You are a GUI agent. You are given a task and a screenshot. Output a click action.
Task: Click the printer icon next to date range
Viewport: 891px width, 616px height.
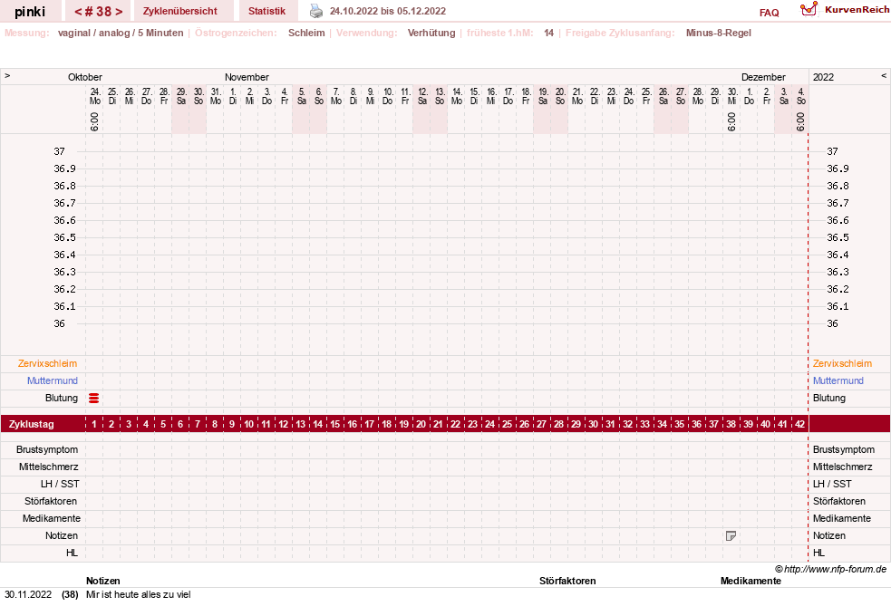pyautogui.click(x=316, y=11)
